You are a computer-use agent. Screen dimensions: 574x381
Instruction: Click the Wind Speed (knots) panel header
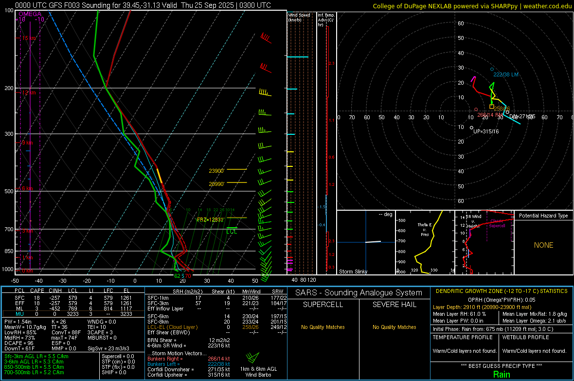click(x=299, y=17)
